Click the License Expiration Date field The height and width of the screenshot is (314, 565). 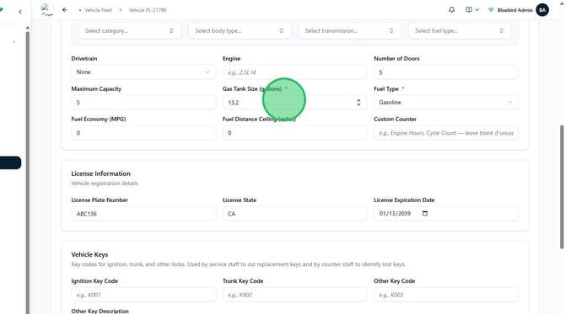point(446,213)
